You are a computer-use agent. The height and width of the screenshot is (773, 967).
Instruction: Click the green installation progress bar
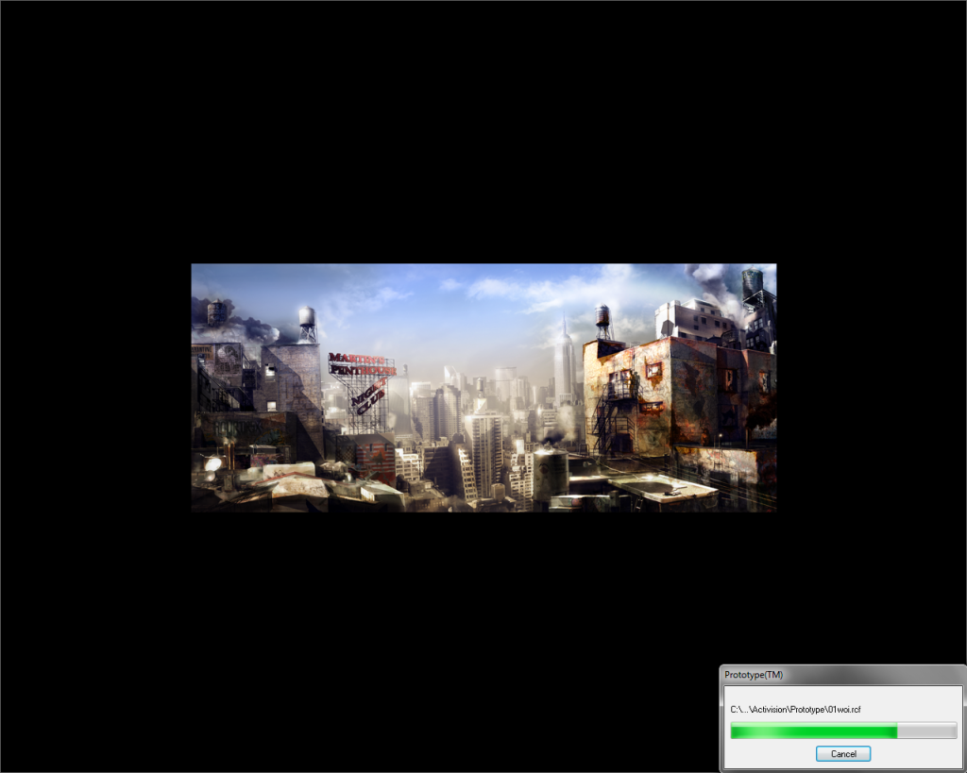click(843, 731)
